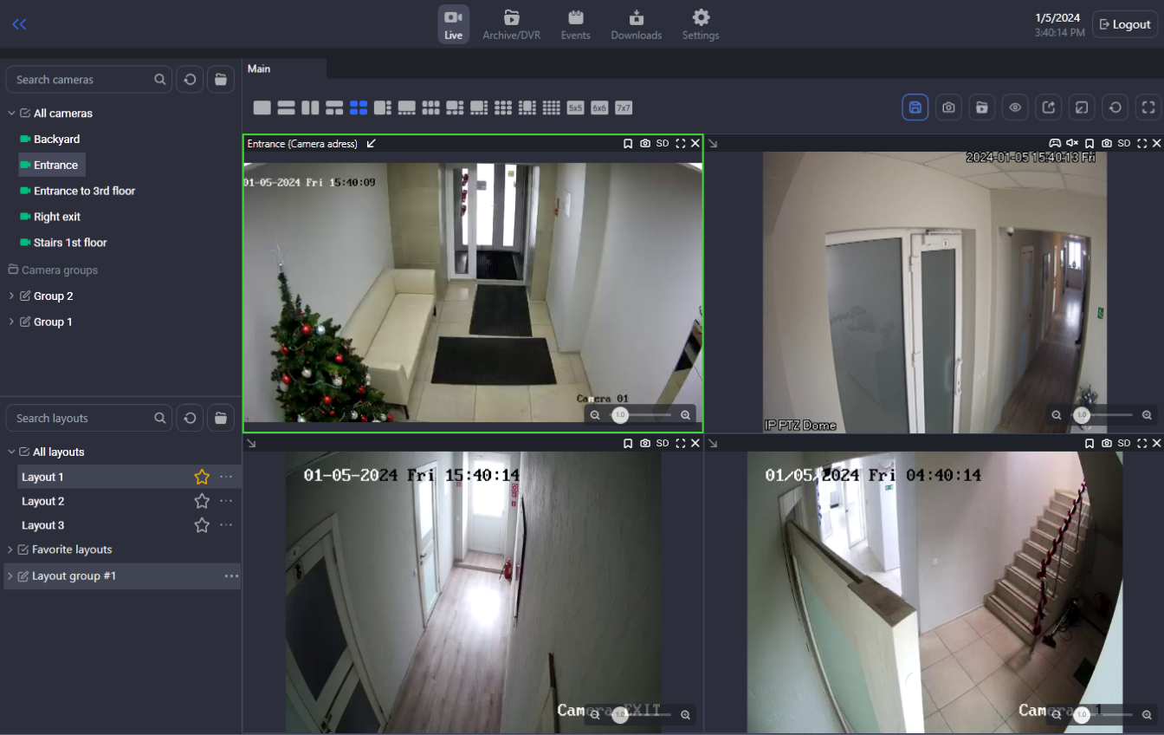Open Layout 3 from the list
The image size is (1164, 735).
tap(43, 525)
